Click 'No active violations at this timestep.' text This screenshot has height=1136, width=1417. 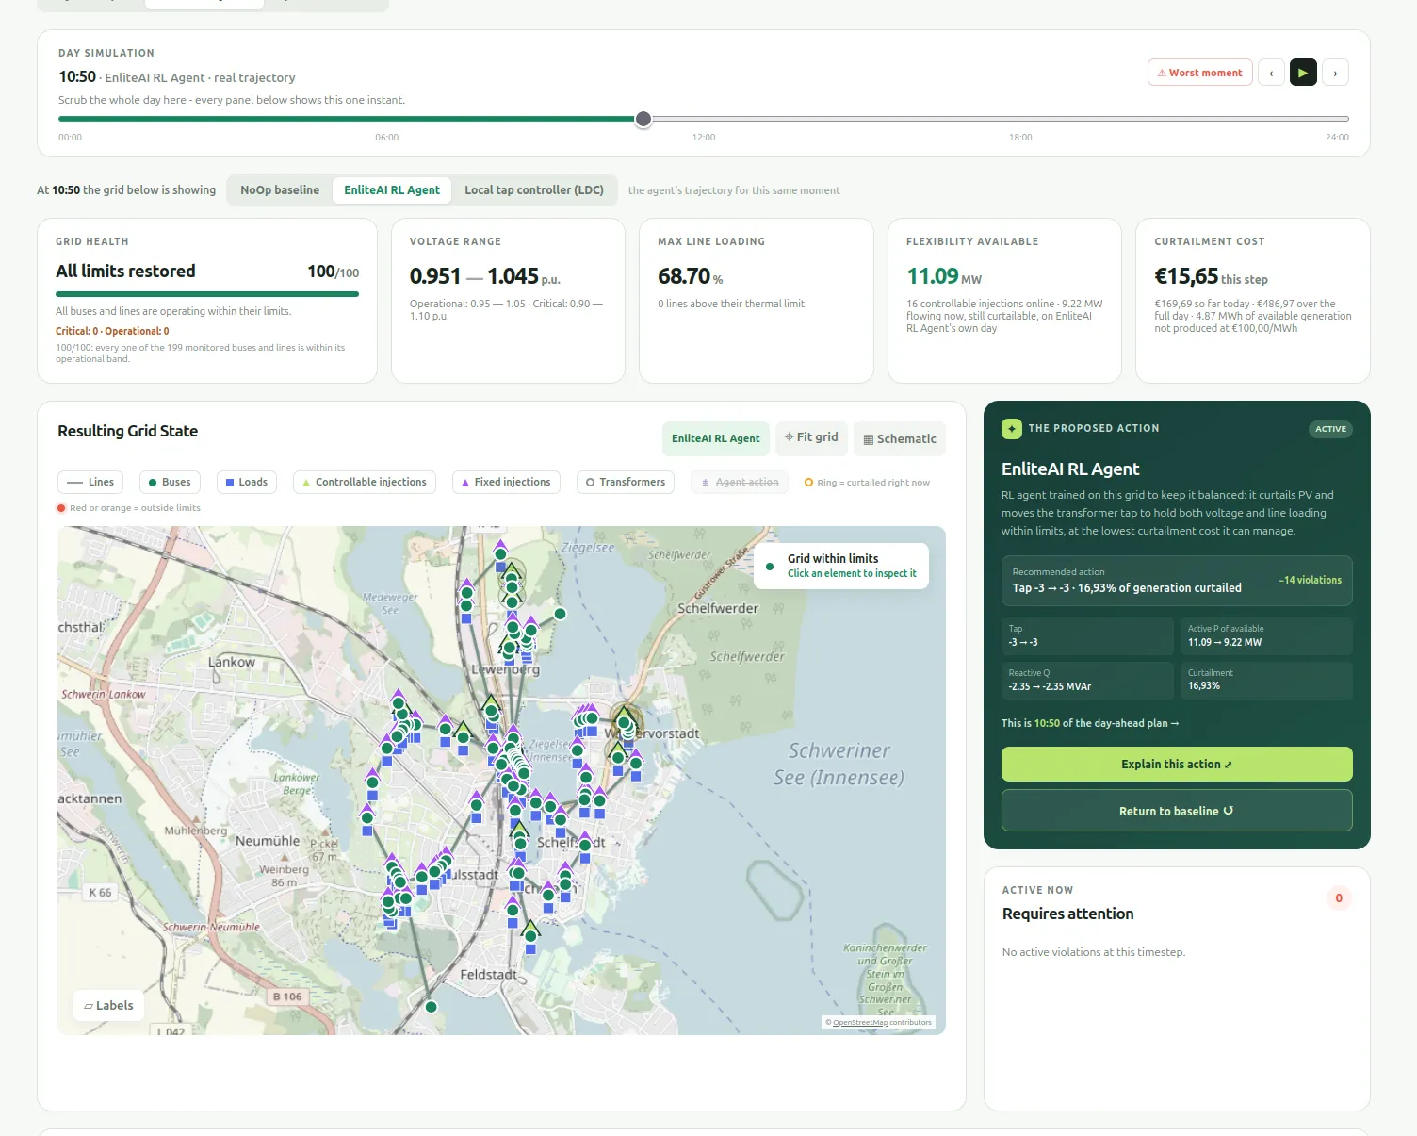pyautogui.click(x=1094, y=952)
